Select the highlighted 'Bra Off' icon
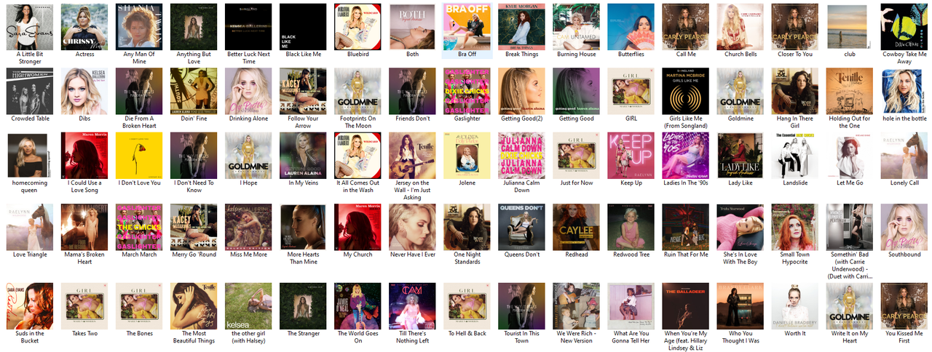Viewport: 932px width, 352px height. tap(467, 27)
